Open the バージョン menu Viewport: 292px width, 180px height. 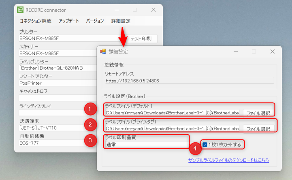[95, 21]
